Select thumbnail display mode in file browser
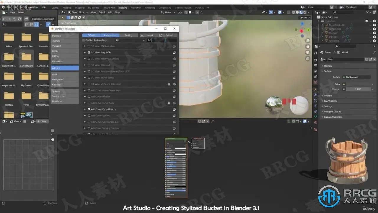The image size is (378, 213). click(x=36, y=25)
